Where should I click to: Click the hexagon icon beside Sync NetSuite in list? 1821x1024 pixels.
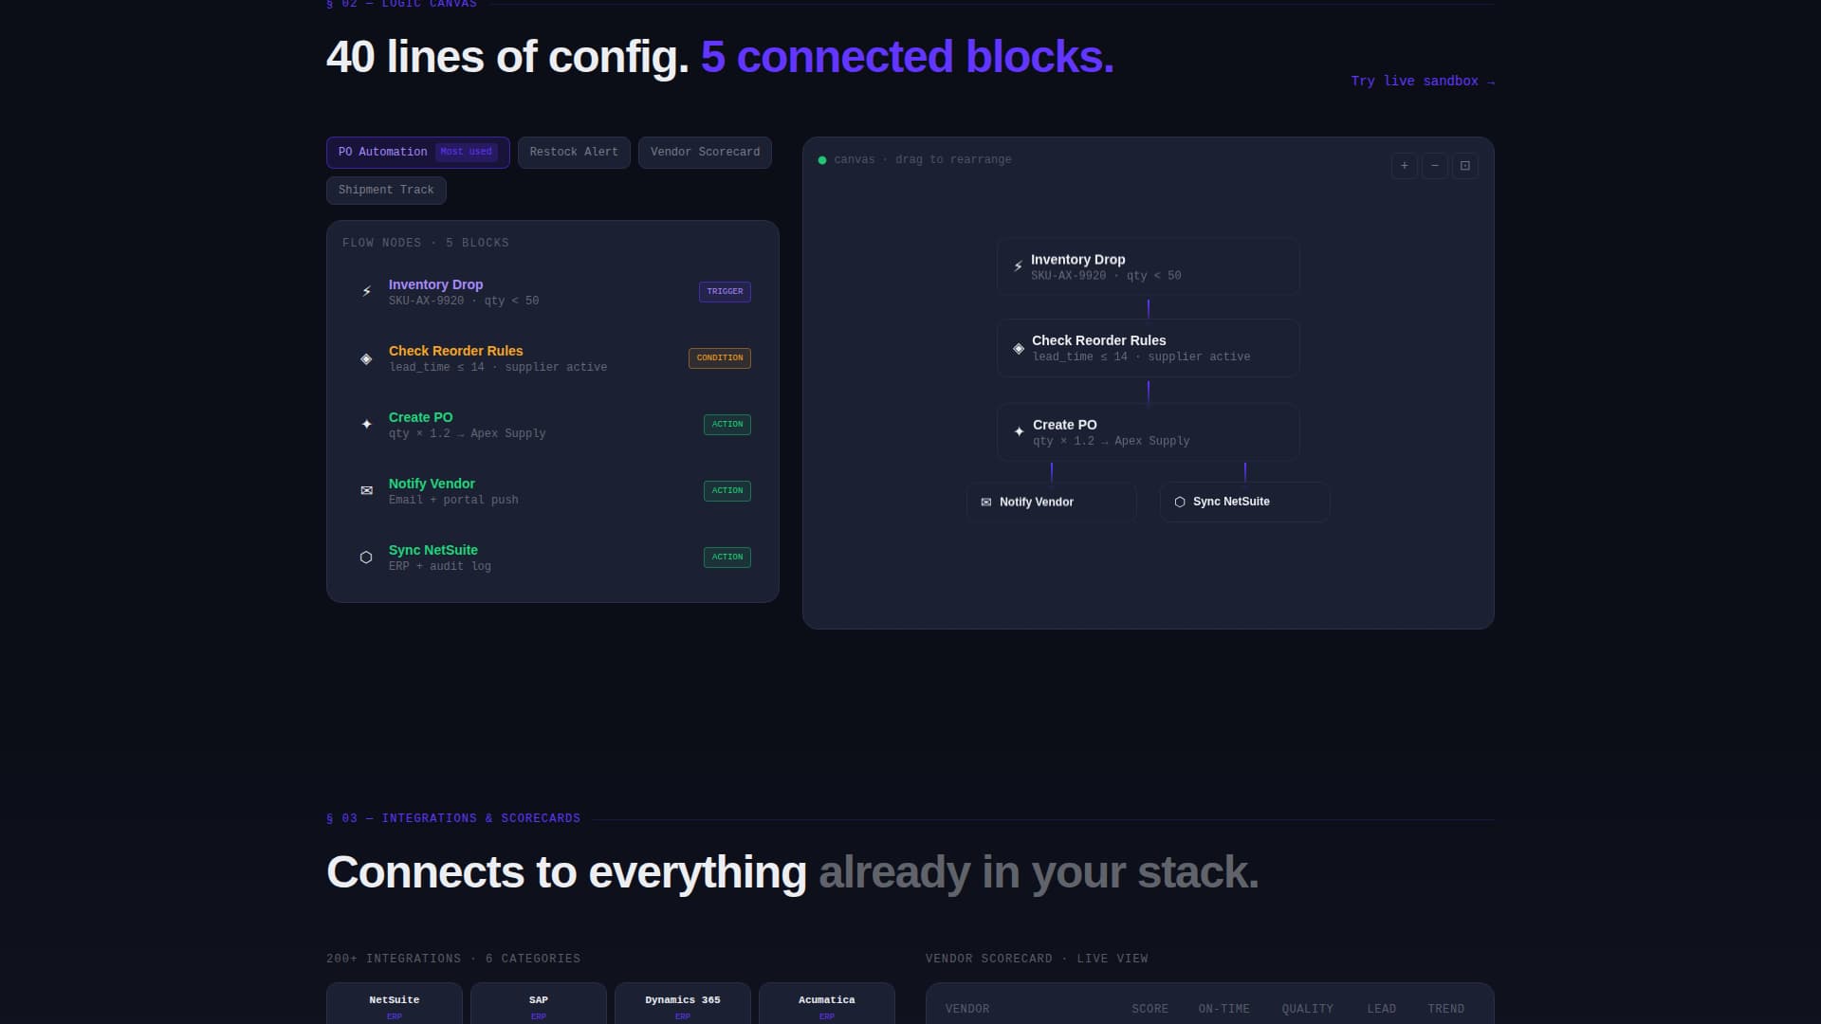(366, 558)
